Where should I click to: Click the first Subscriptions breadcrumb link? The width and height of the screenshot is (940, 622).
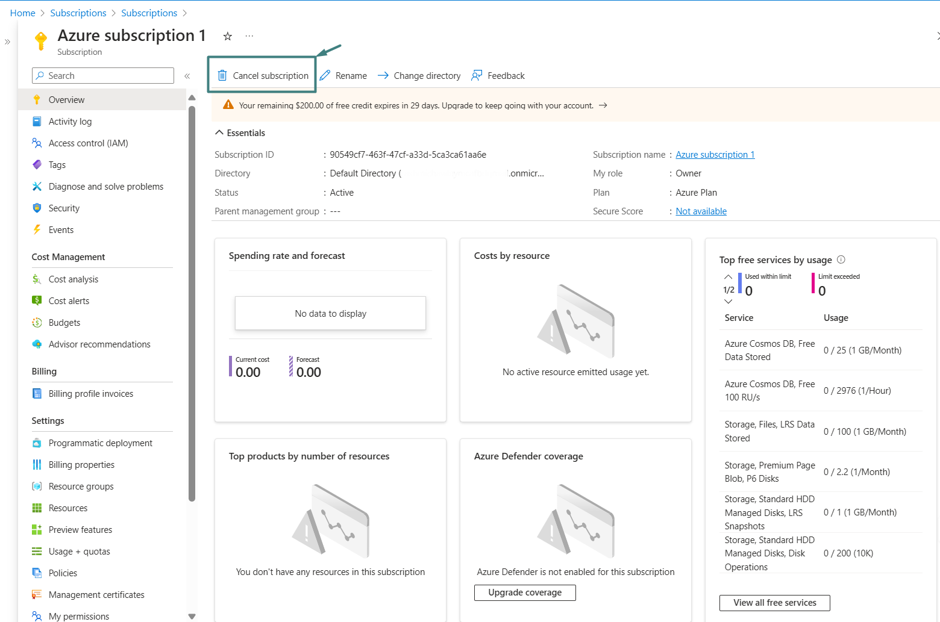click(78, 13)
